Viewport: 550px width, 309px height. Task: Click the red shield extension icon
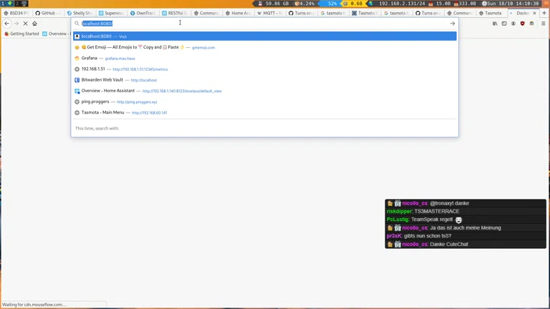pyautogui.click(x=522, y=24)
